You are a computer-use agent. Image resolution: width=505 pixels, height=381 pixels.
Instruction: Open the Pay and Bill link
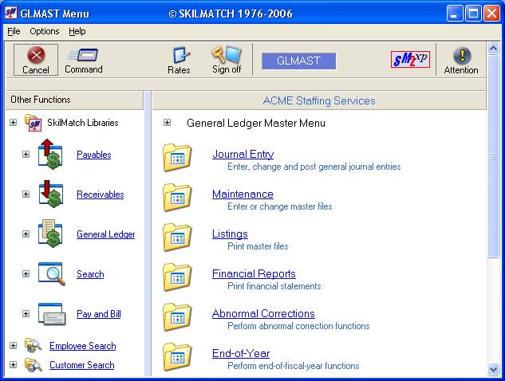pos(99,314)
